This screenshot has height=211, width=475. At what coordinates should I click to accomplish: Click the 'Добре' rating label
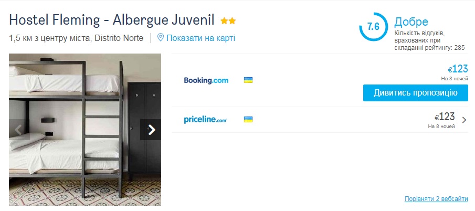pos(411,22)
